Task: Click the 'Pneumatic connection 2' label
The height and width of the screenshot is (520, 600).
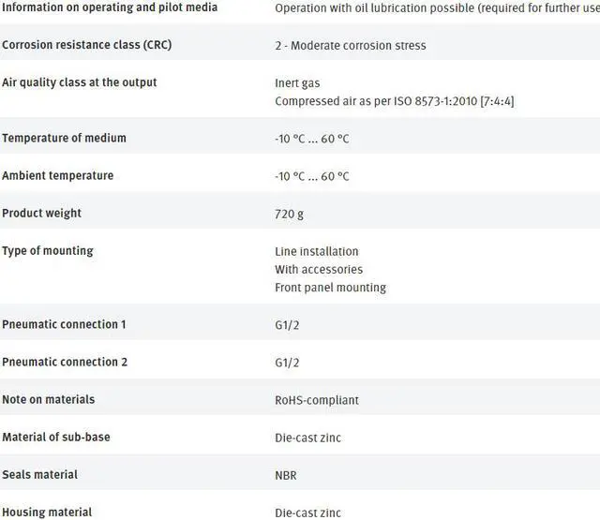Action: [65, 362]
